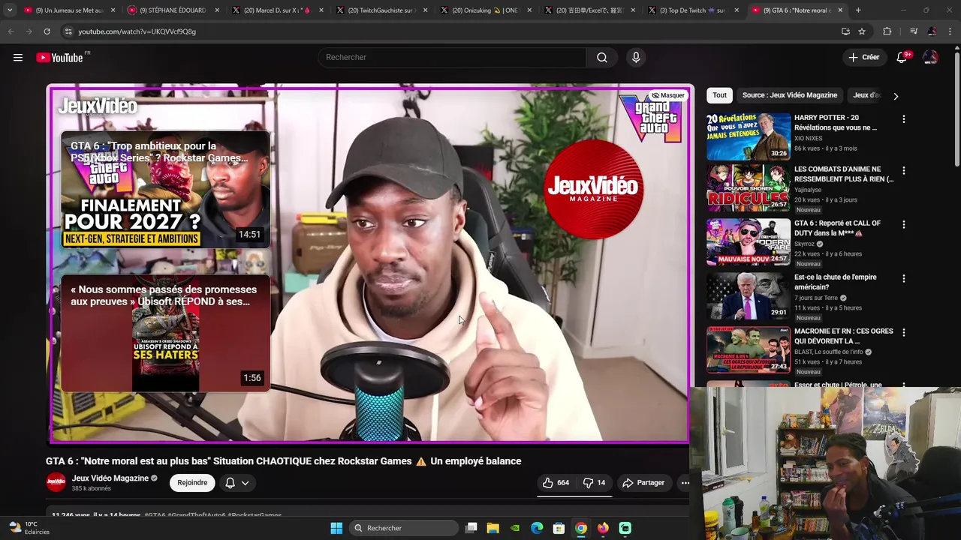Switch to the Top De Twitch tab

694,10
